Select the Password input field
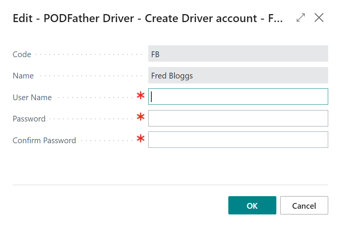 click(238, 118)
